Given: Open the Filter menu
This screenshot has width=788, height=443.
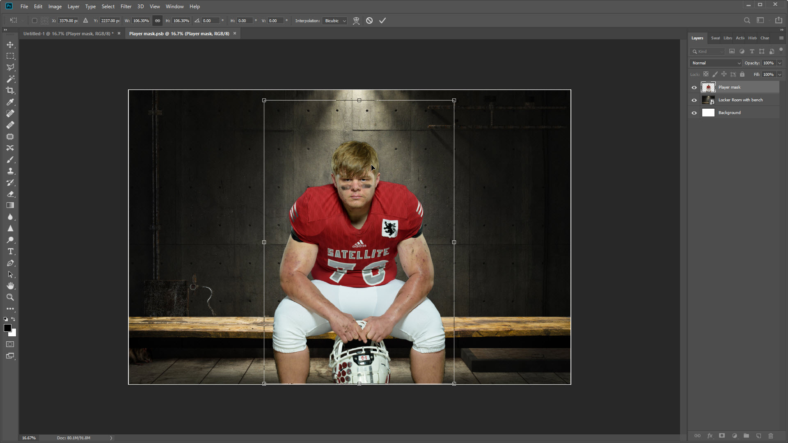Looking at the screenshot, I should click(x=126, y=7).
